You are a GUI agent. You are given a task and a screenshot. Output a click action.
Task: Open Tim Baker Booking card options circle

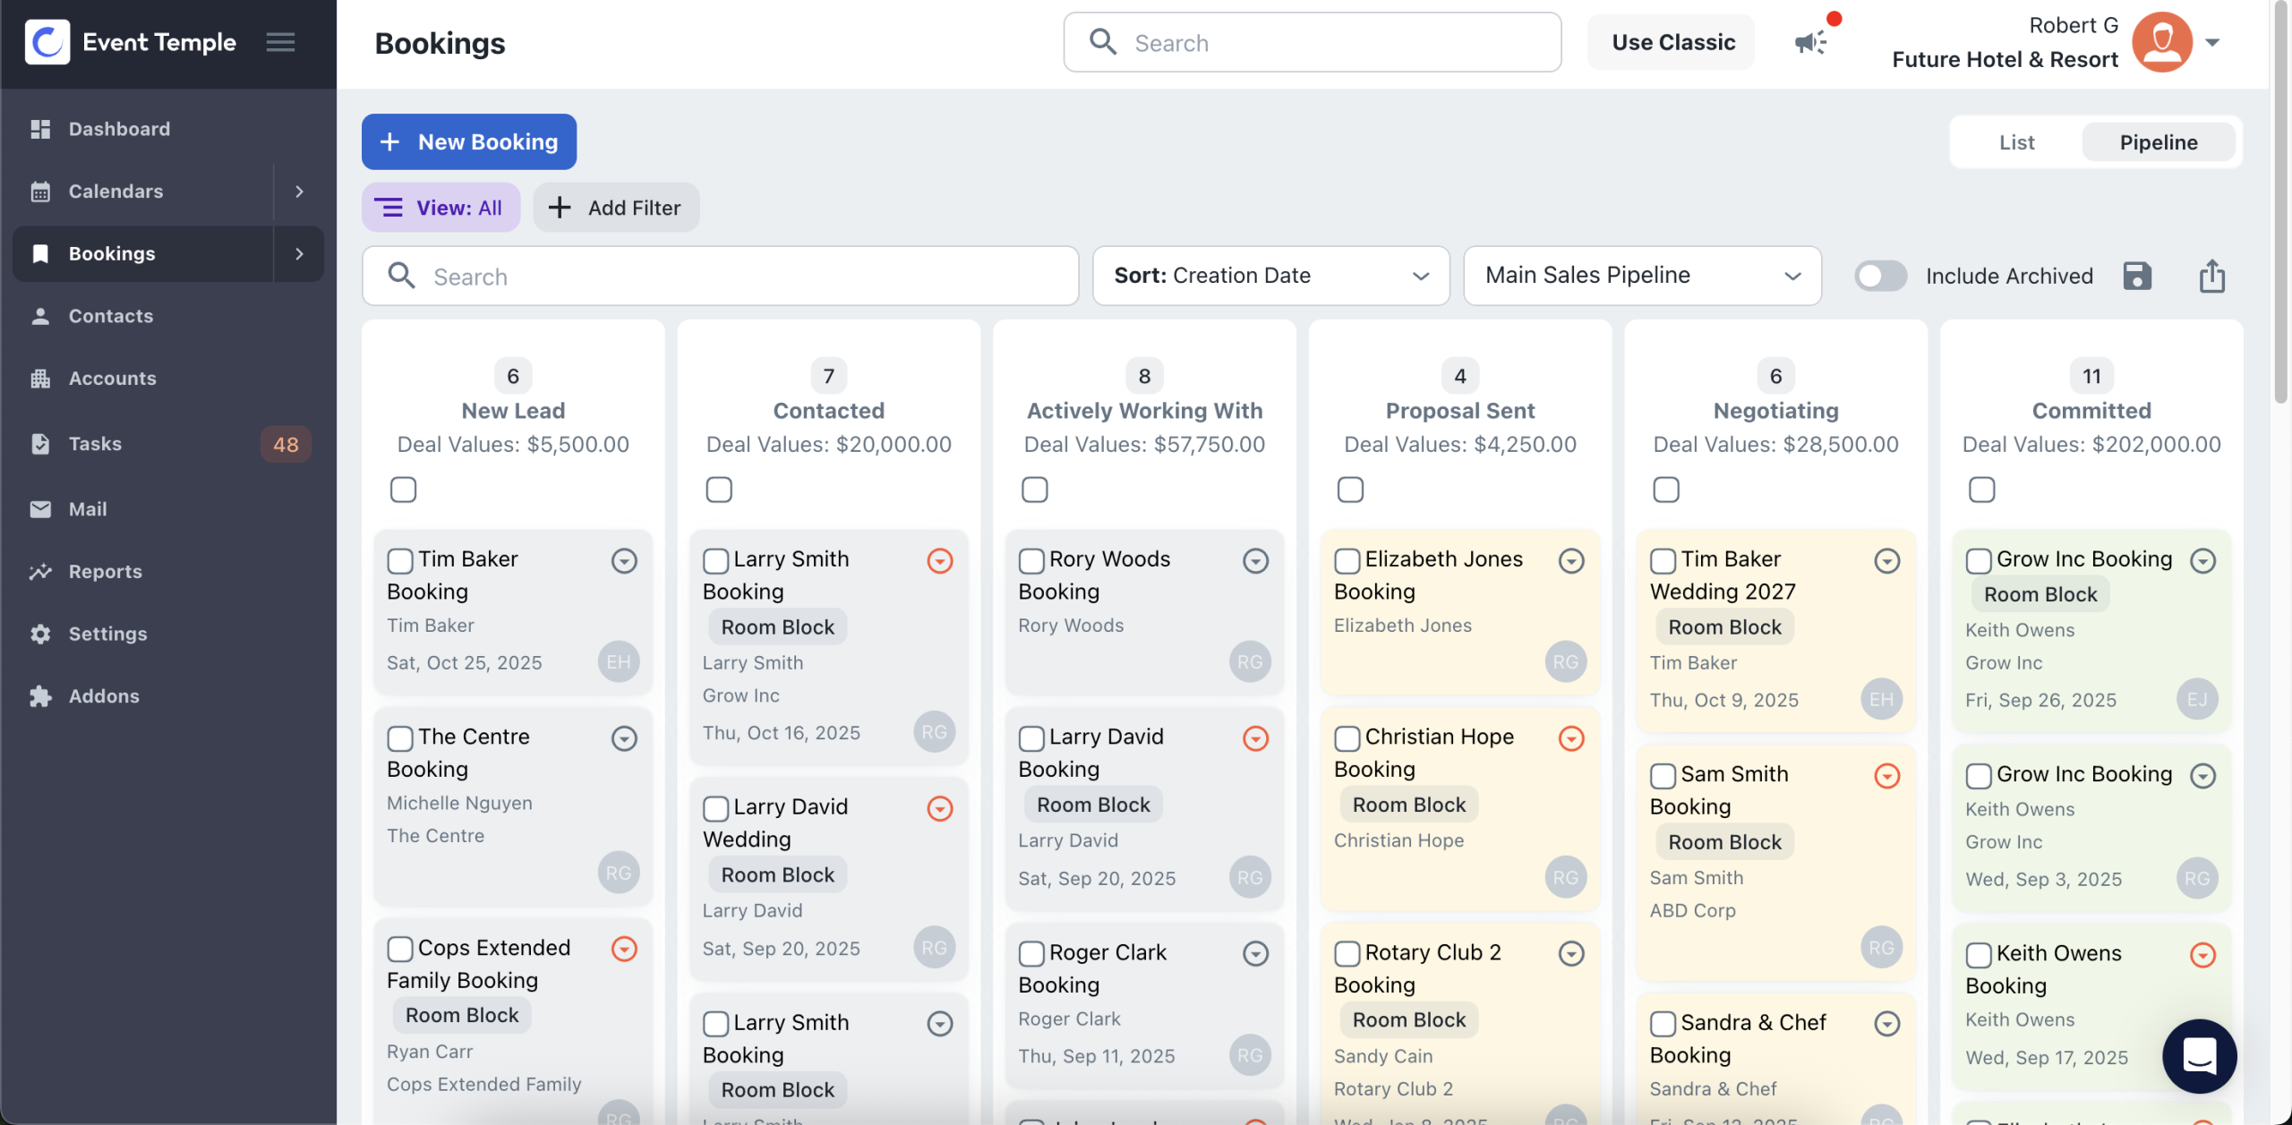coord(624,560)
